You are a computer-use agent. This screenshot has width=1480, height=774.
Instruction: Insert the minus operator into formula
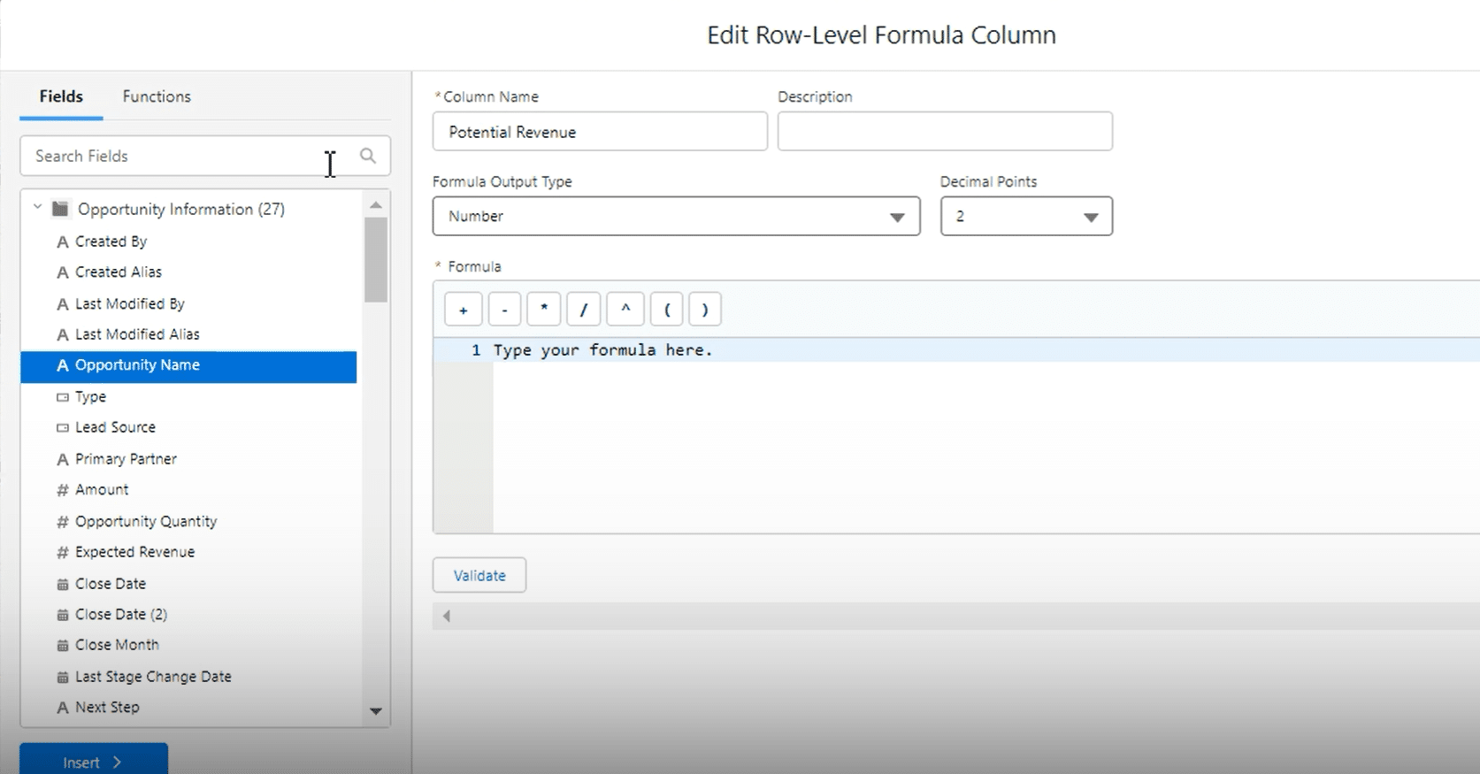504,310
